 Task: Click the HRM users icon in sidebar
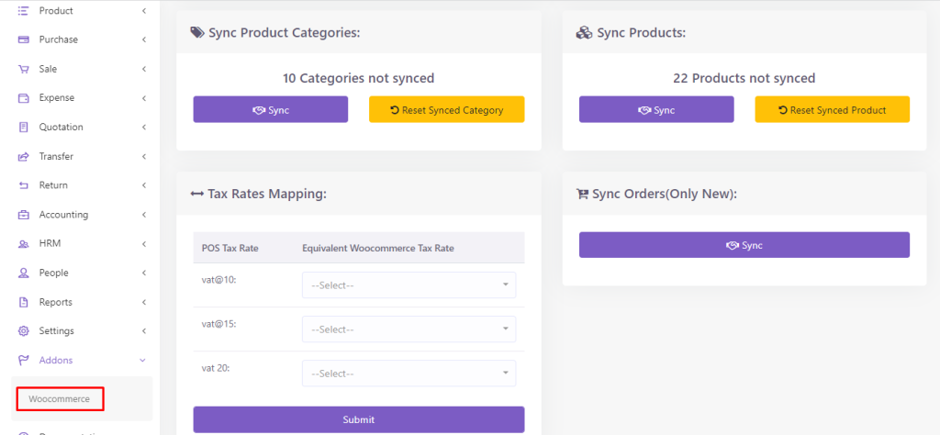coord(24,244)
